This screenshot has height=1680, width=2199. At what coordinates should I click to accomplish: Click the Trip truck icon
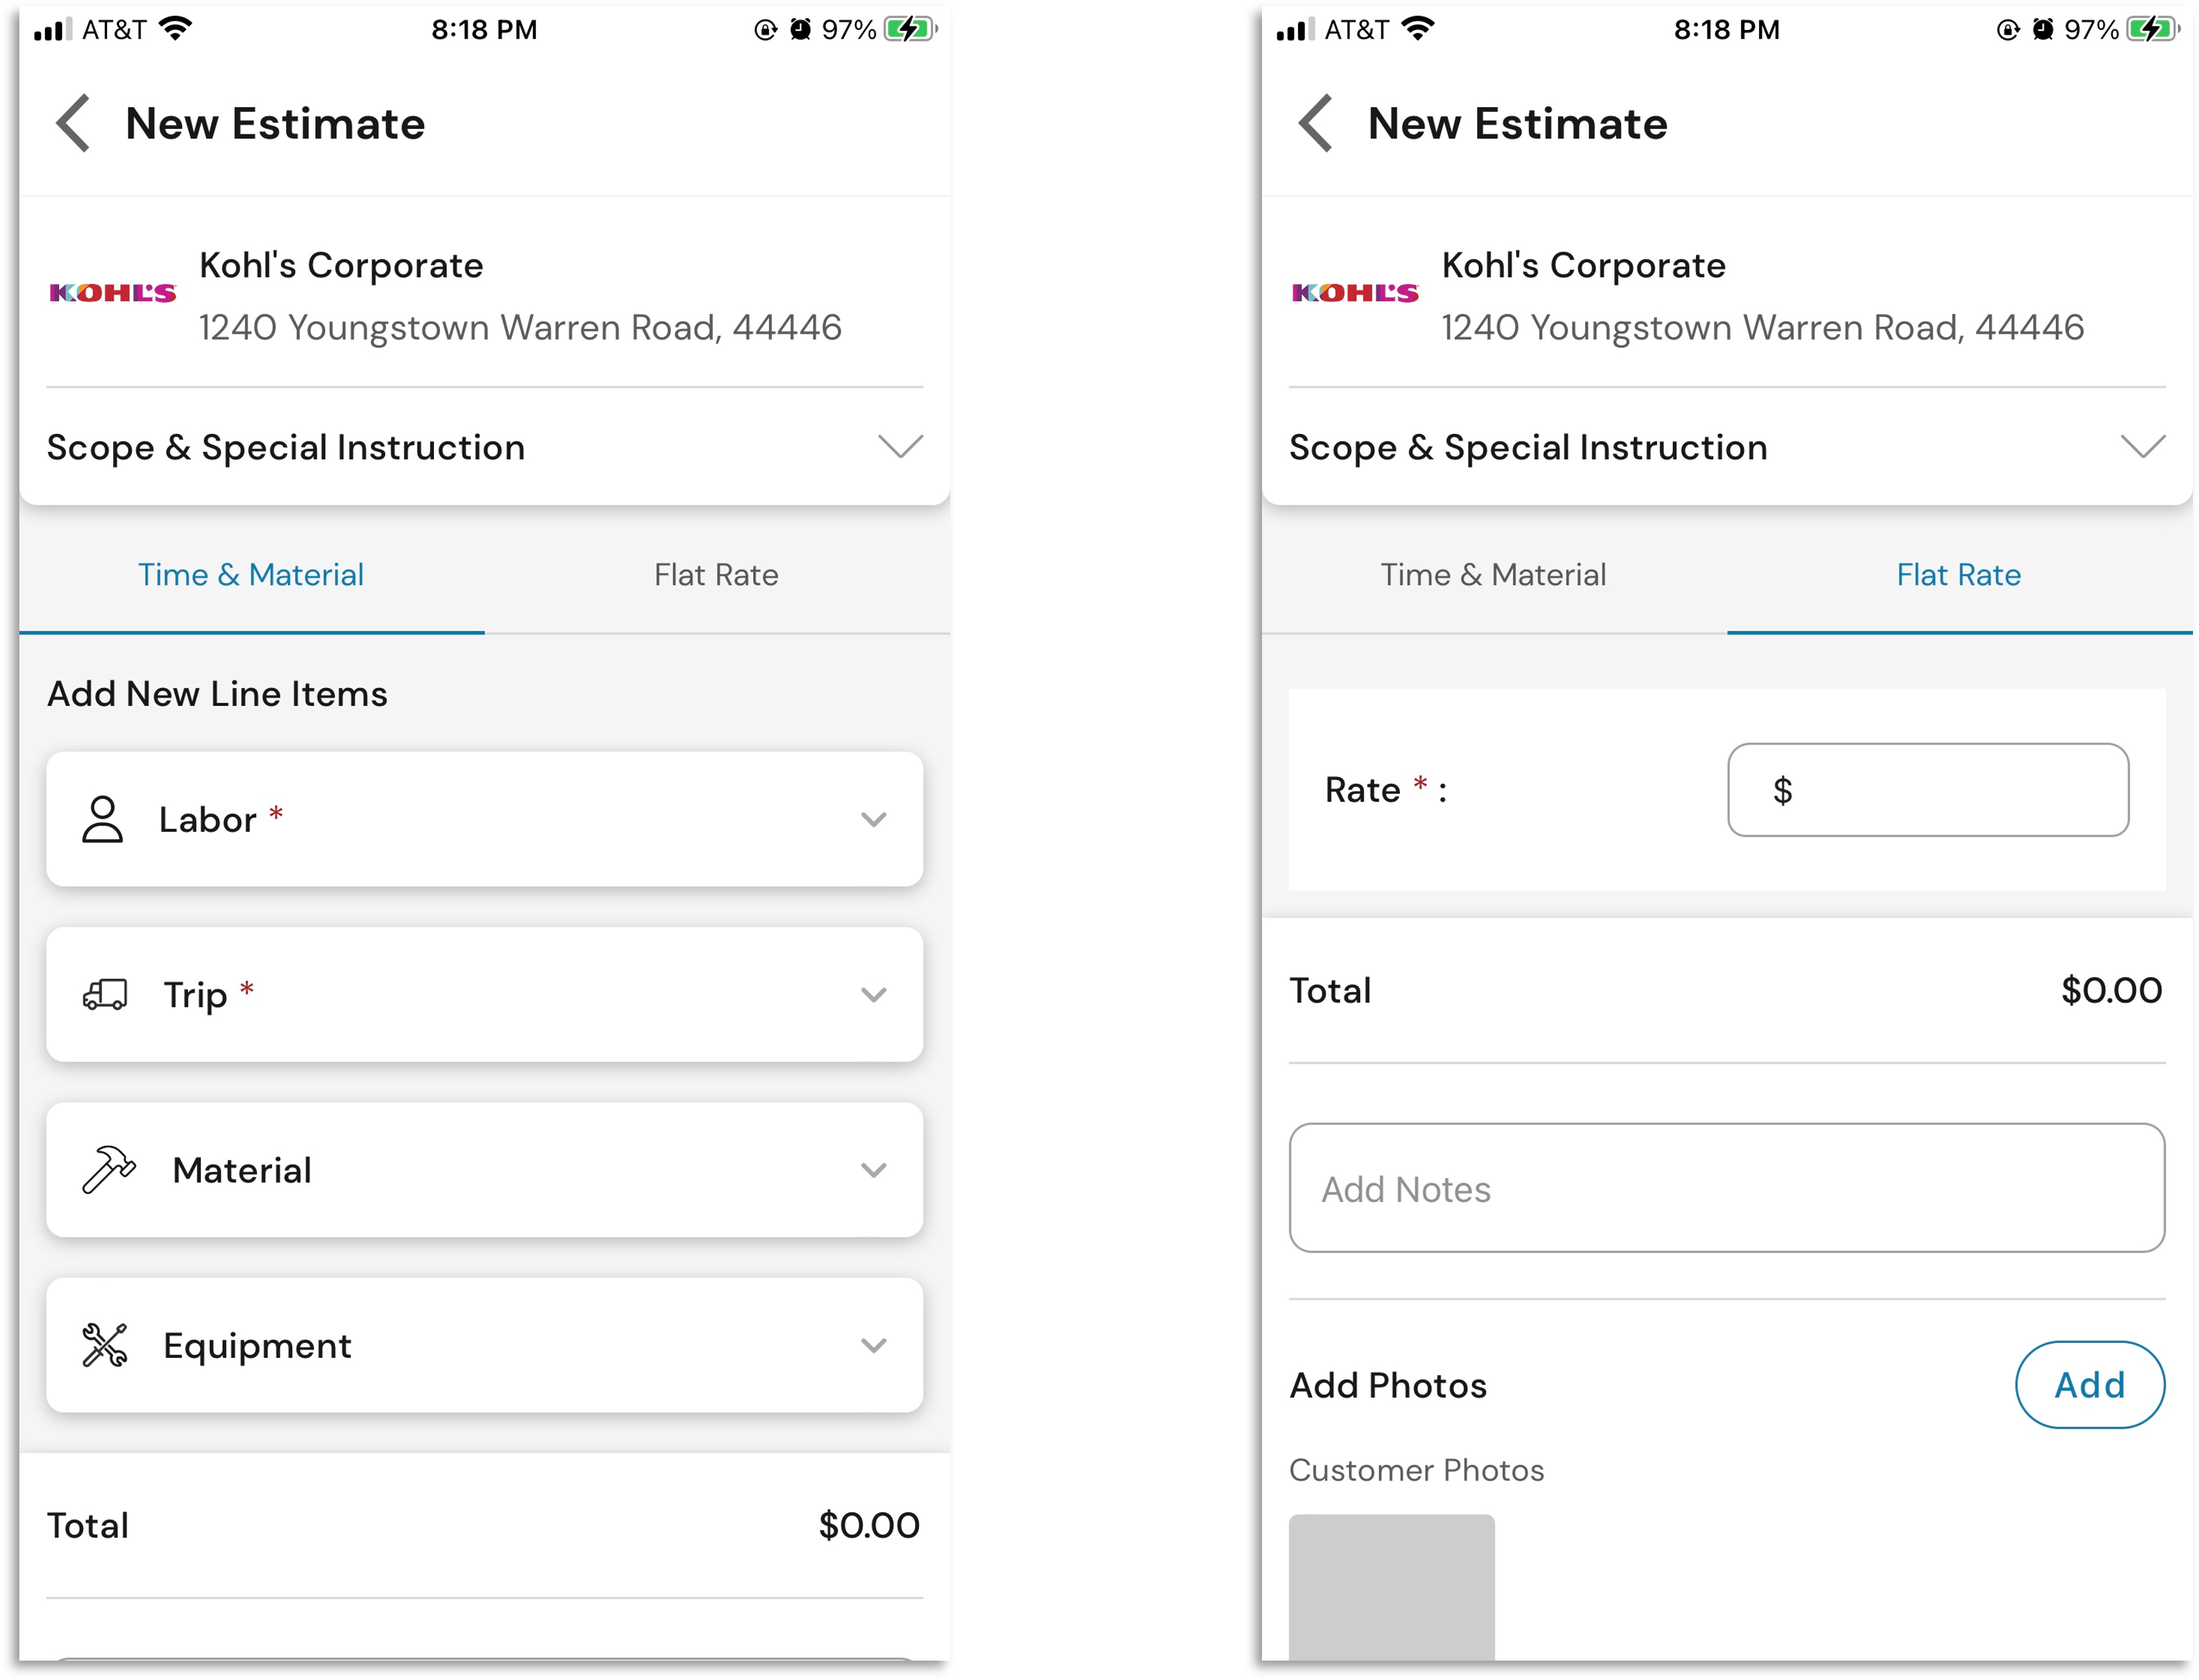pos(105,995)
